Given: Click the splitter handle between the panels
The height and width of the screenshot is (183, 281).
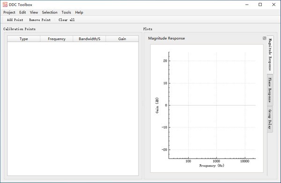Looking at the screenshot, I should pyautogui.click(x=143, y=104).
